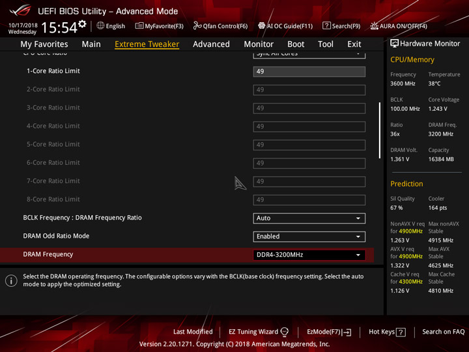Click the 100.00 MHz BCLK value
The width and height of the screenshot is (469, 352).
(x=405, y=109)
